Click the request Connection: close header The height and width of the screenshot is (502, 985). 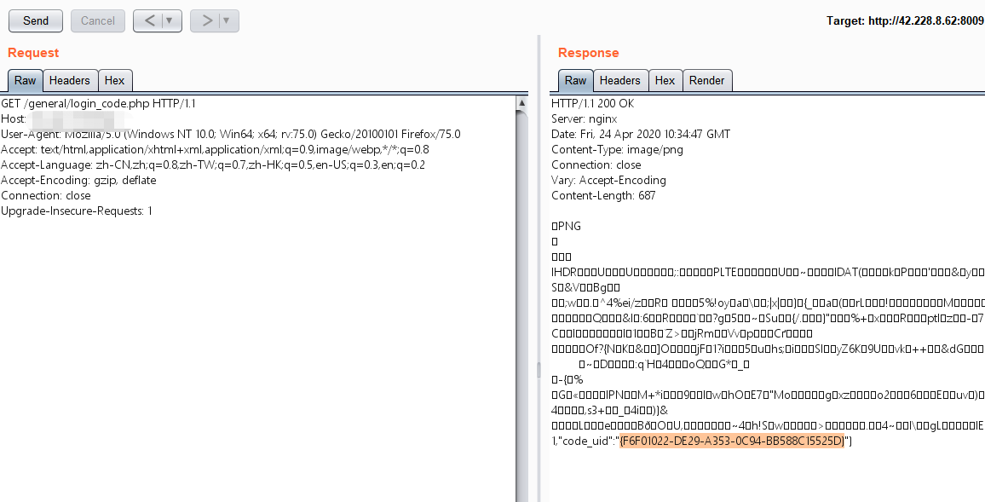pyautogui.click(x=46, y=195)
